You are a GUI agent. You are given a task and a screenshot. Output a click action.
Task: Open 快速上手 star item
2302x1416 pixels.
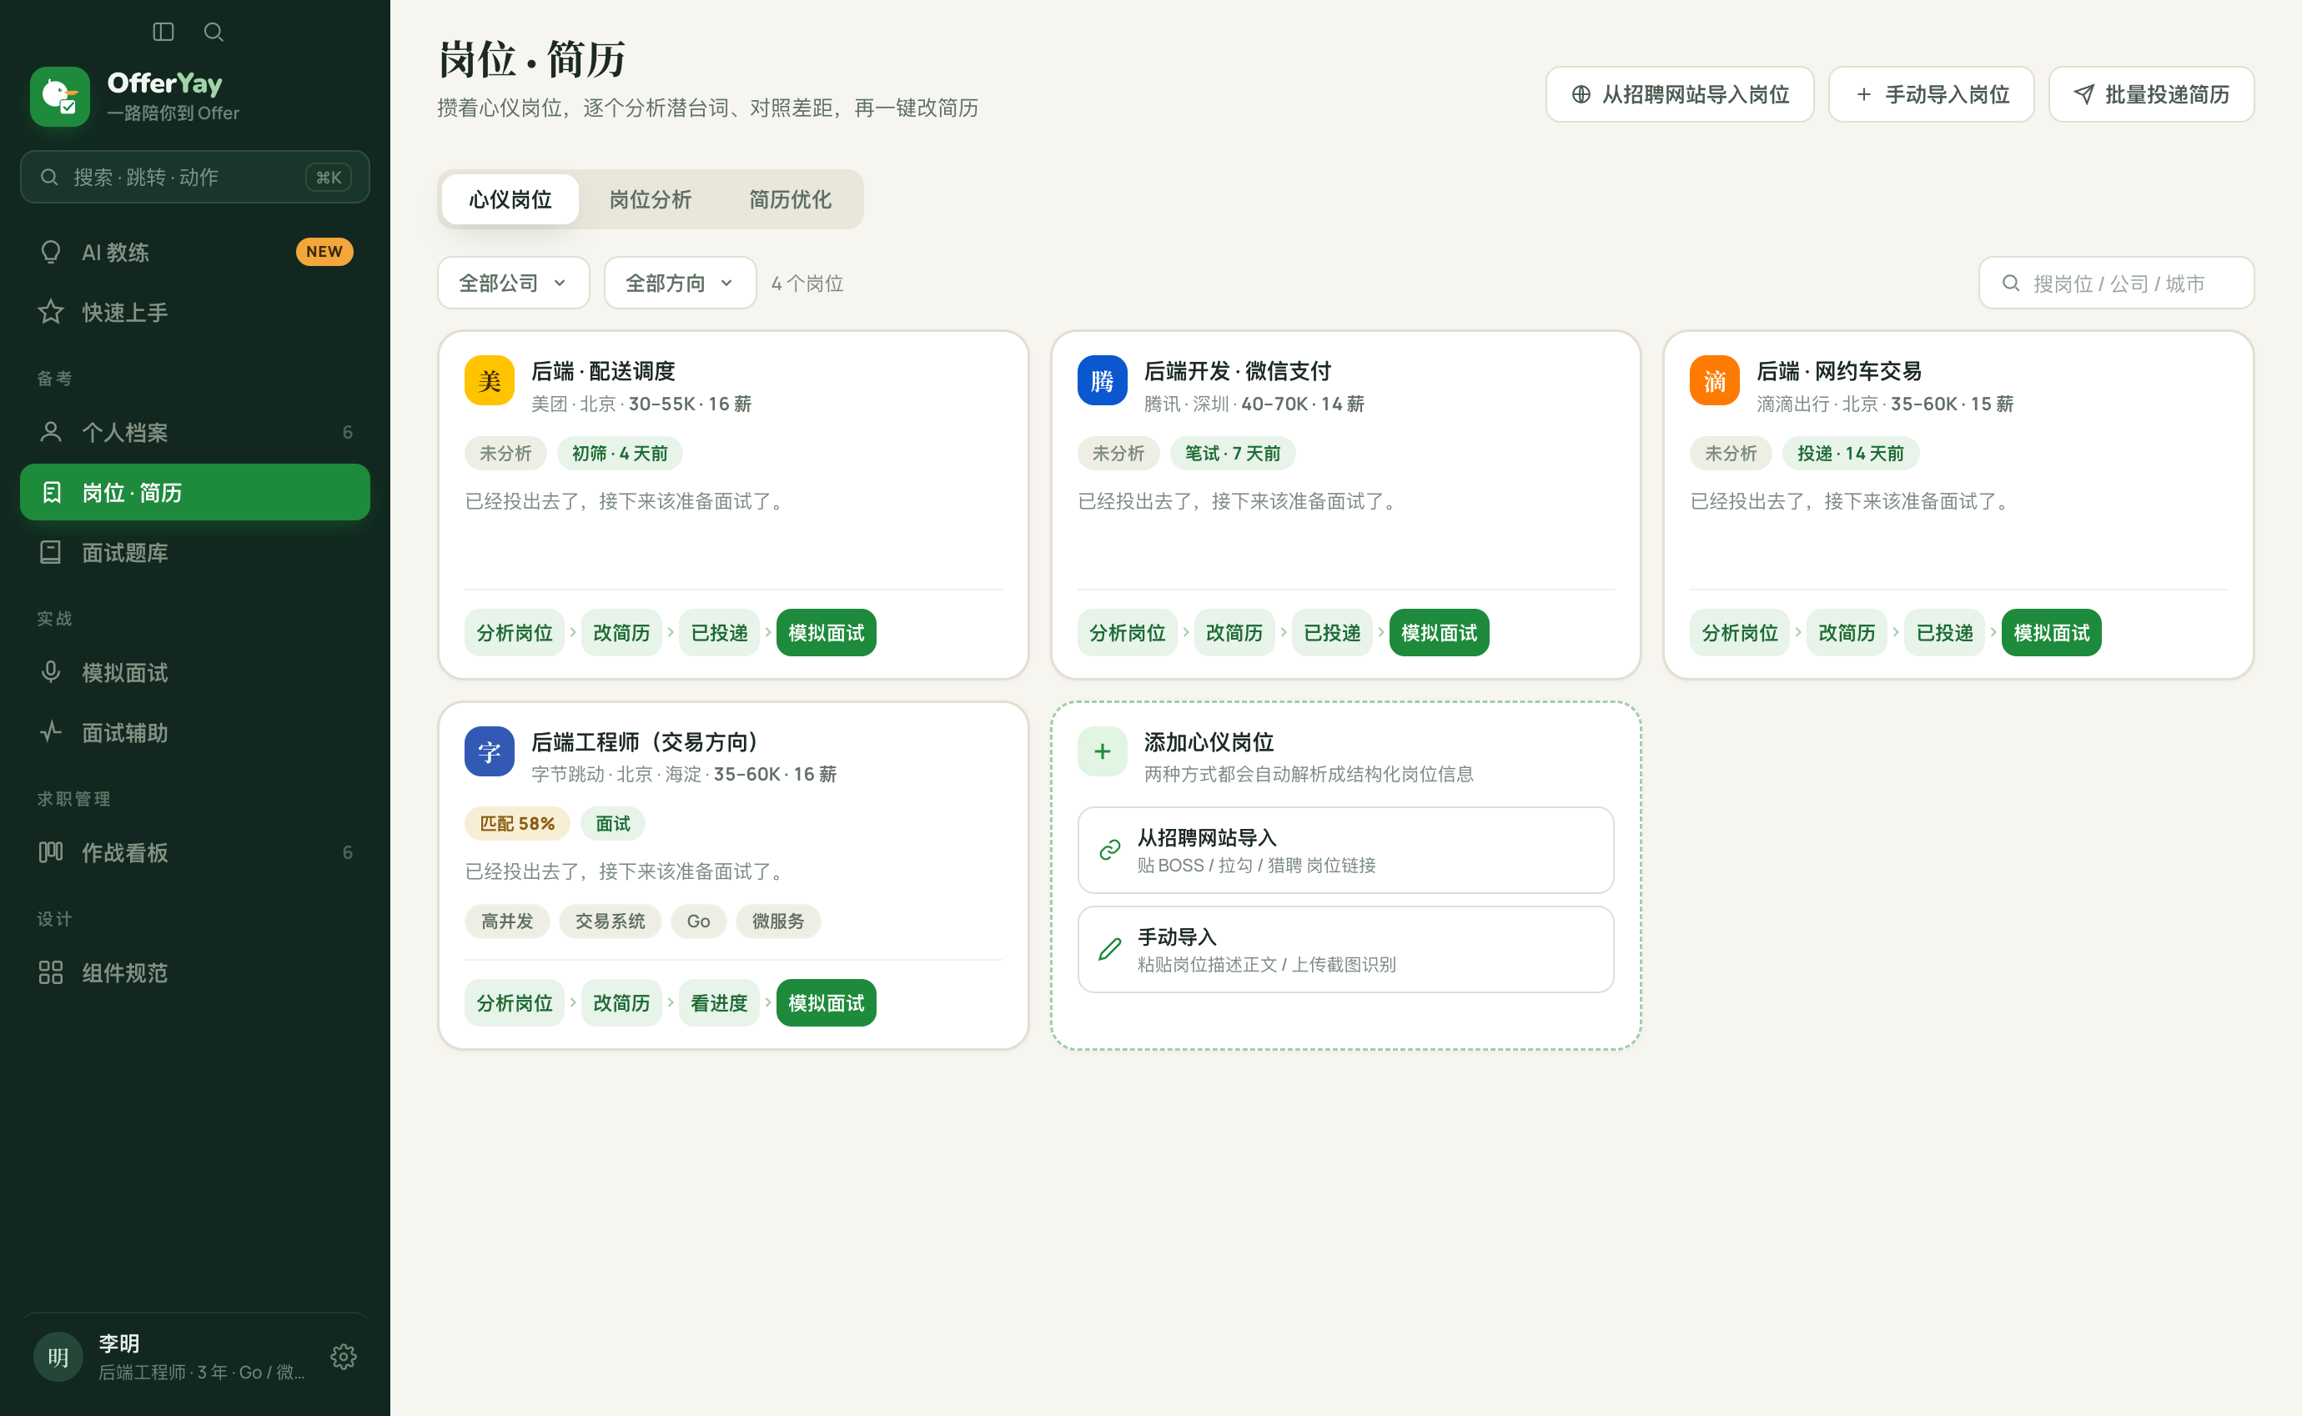pyautogui.click(x=195, y=312)
